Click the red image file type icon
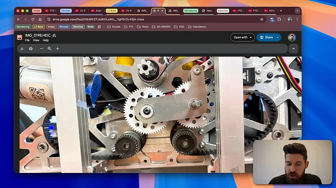 pyautogui.click(x=19, y=37)
